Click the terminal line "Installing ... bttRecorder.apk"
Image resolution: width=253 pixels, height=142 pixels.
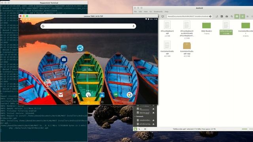(44, 122)
